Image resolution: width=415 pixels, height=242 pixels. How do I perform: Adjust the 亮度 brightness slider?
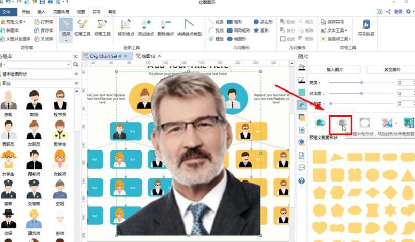click(x=362, y=83)
